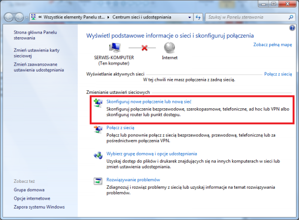Viewport: 299px width, 220px height.
Task: Click the Internet globe icon
Action: click(169, 48)
